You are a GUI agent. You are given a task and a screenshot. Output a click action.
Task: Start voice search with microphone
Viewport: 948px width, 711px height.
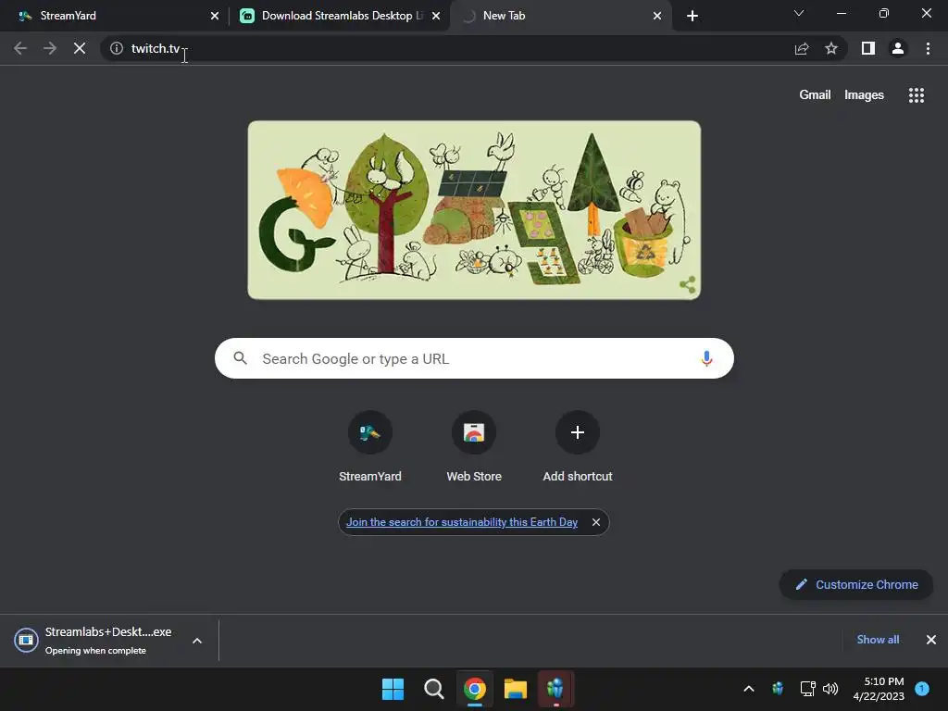pos(706,358)
